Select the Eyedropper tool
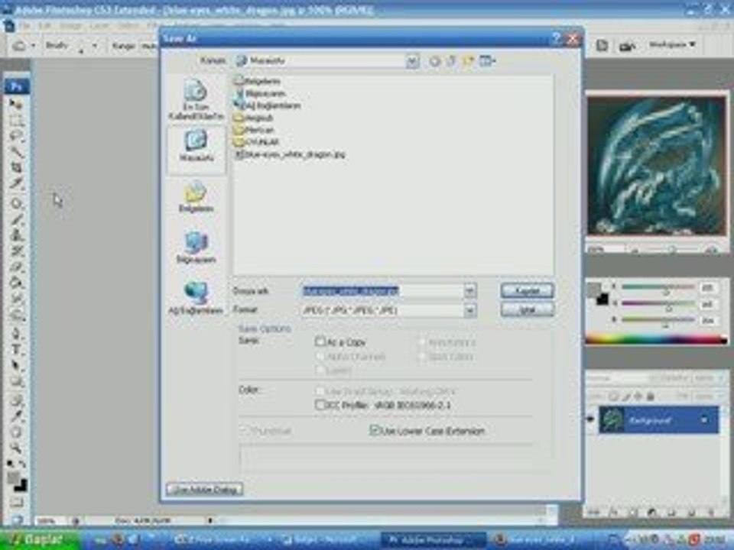The width and height of the screenshot is (734, 550). tap(16, 416)
